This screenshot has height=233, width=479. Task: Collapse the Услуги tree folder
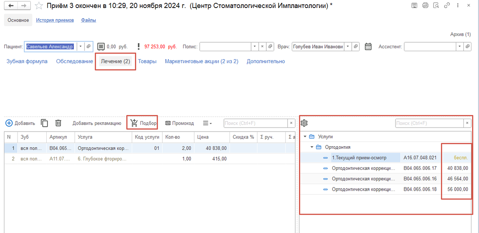(x=305, y=137)
